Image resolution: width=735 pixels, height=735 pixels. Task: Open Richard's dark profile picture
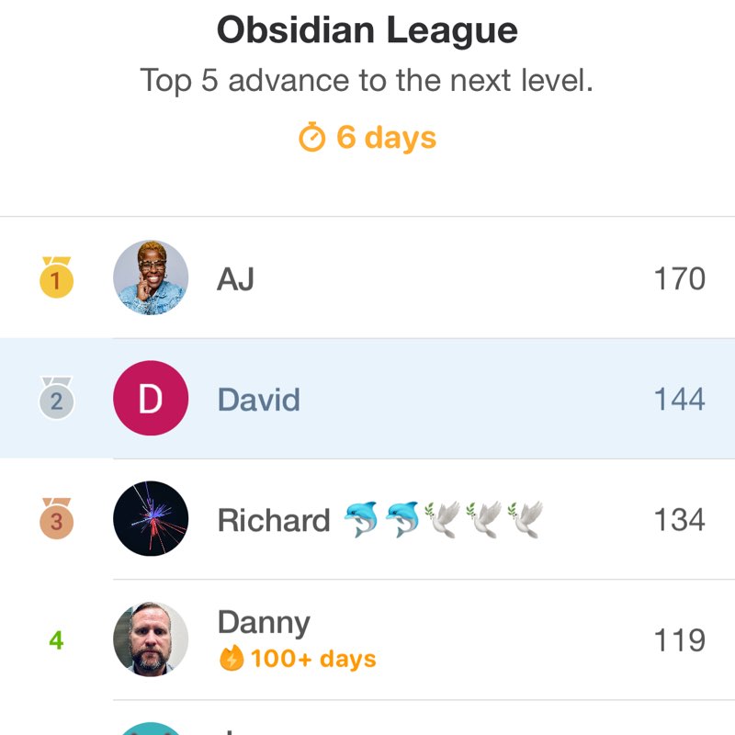[x=151, y=519]
